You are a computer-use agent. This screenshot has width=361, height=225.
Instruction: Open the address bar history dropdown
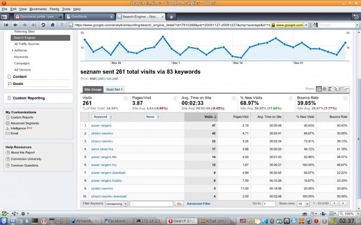coord(306,25)
